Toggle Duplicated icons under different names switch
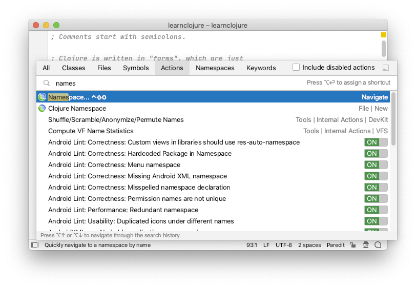 tap(376, 221)
